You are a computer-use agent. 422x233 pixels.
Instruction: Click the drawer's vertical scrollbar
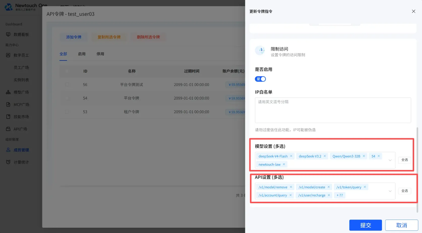tap(417, 170)
